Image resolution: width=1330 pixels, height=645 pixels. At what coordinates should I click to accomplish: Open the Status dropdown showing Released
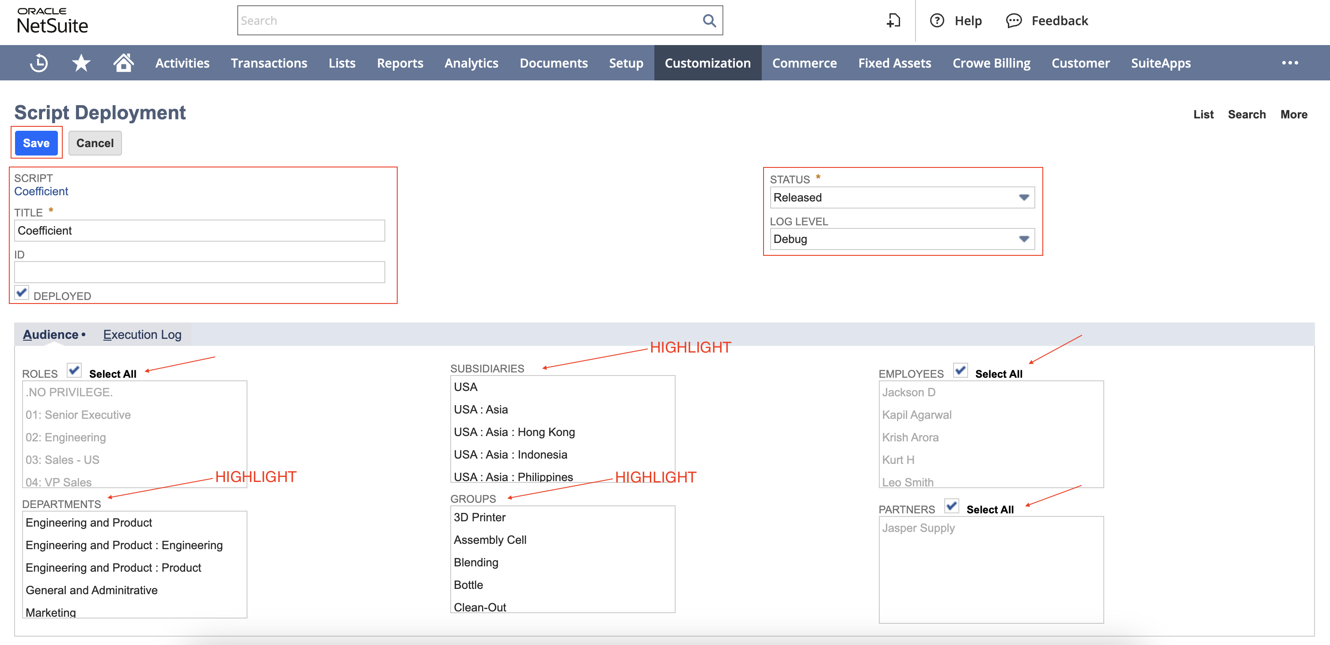pyautogui.click(x=902, y=198)
